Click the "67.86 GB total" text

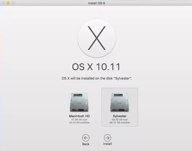(79, 120)
